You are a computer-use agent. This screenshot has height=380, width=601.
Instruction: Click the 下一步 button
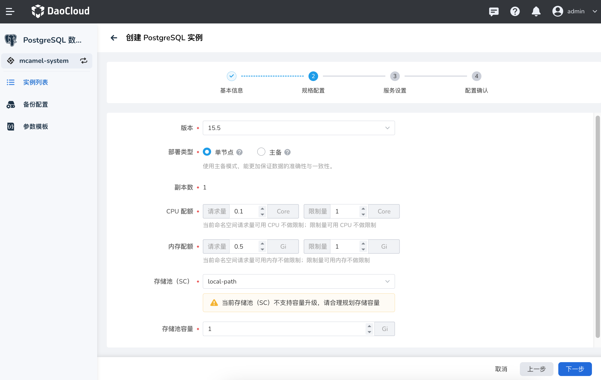pos(575,369)
